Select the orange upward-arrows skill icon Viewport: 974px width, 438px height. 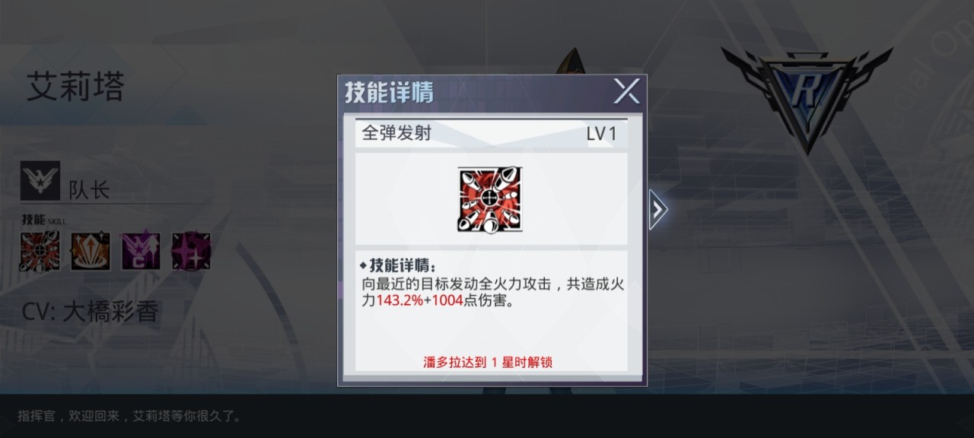click(x=91, y=252)
